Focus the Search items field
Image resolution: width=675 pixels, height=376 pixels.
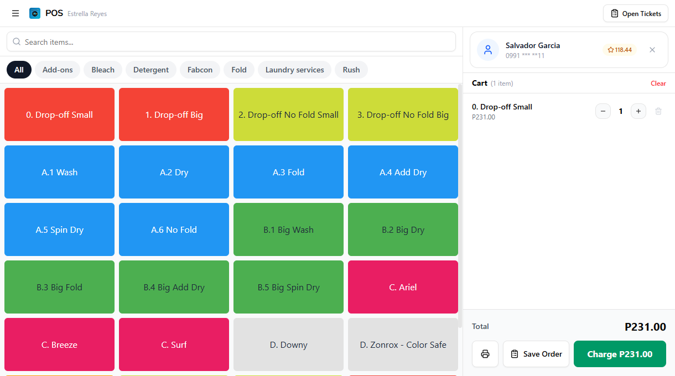[x=231, y=42]
